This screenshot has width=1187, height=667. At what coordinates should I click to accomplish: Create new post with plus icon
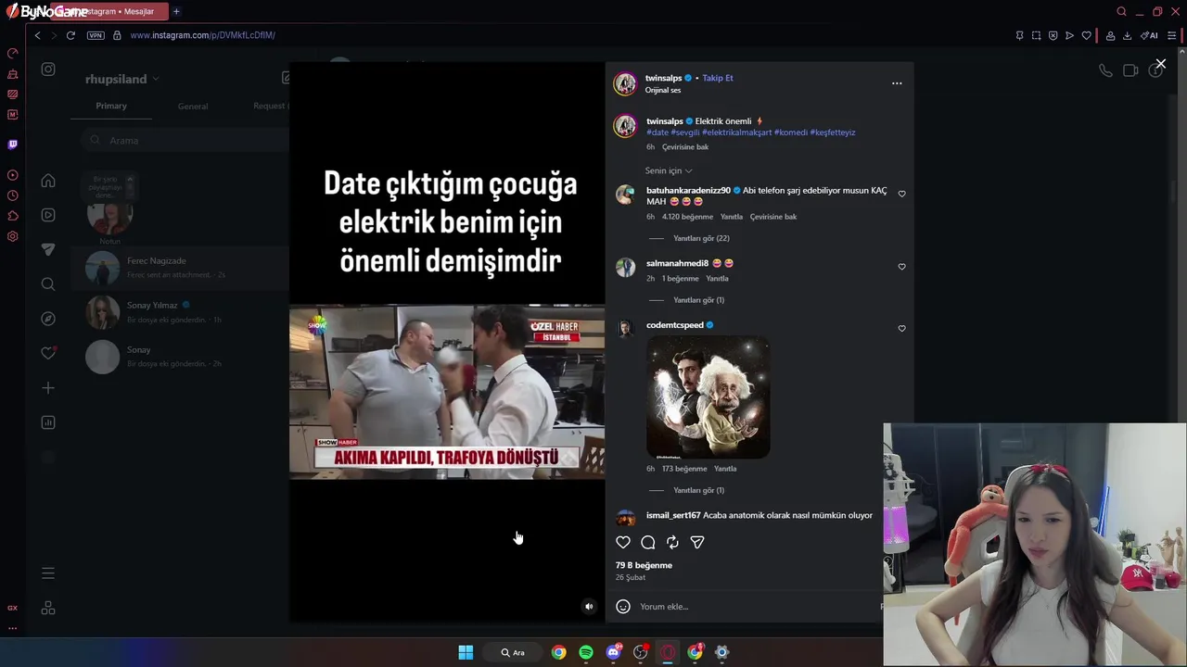click(48, 388)
